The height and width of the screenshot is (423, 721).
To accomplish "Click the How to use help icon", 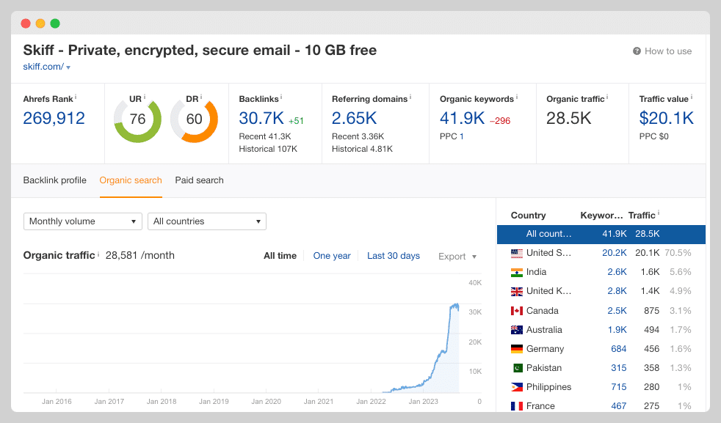I will [637, 51].
